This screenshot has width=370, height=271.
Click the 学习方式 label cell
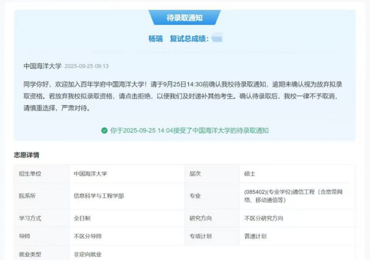[x=41, y=218]
